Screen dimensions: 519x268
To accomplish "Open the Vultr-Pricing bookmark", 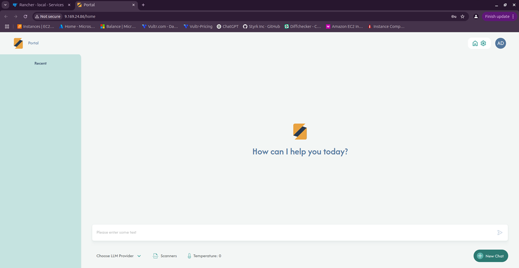I will point(198,26).
